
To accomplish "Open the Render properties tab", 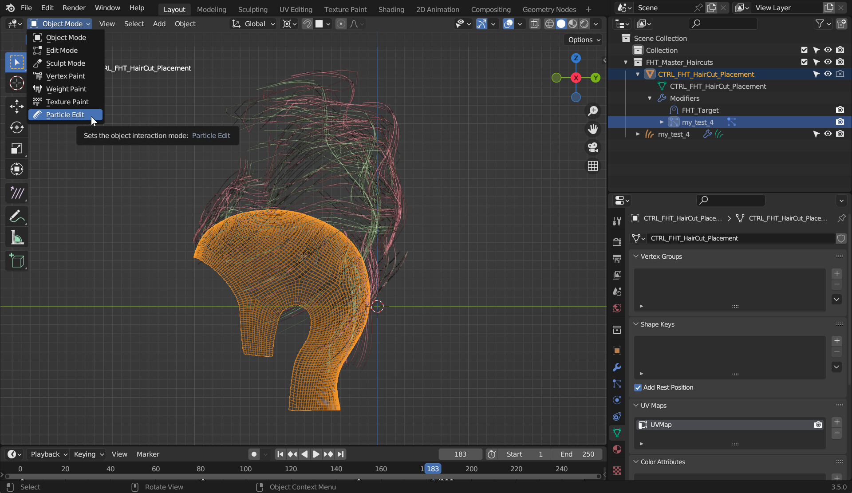I will click(x=617, y=242).
